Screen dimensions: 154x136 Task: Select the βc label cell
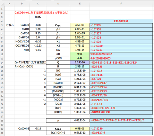(x=58, y=33)
